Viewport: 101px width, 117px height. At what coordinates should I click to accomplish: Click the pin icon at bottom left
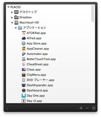coord(7,108)
